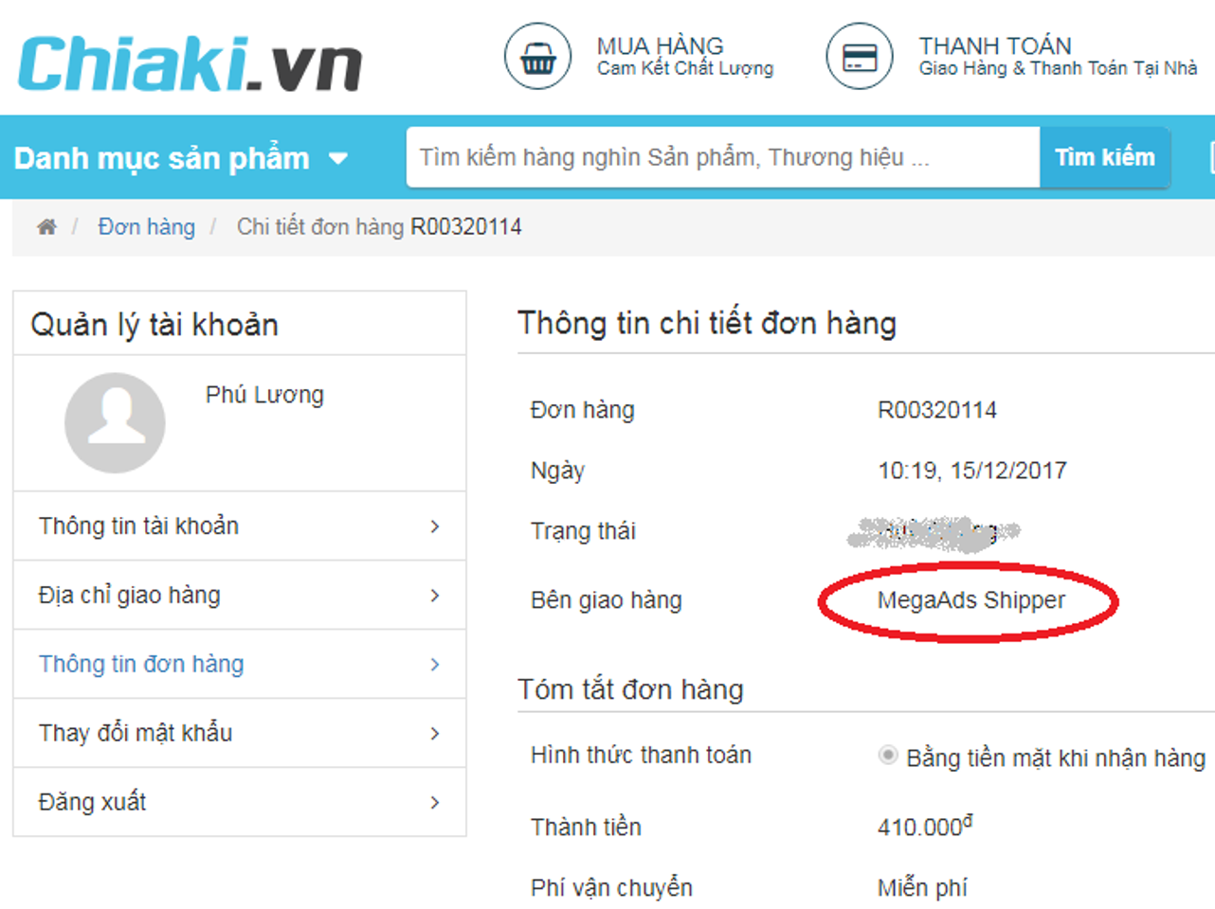Click the Quản lý tài khoản heading
This screenshot has height=909, width=1215.
(x=154, y=325)
